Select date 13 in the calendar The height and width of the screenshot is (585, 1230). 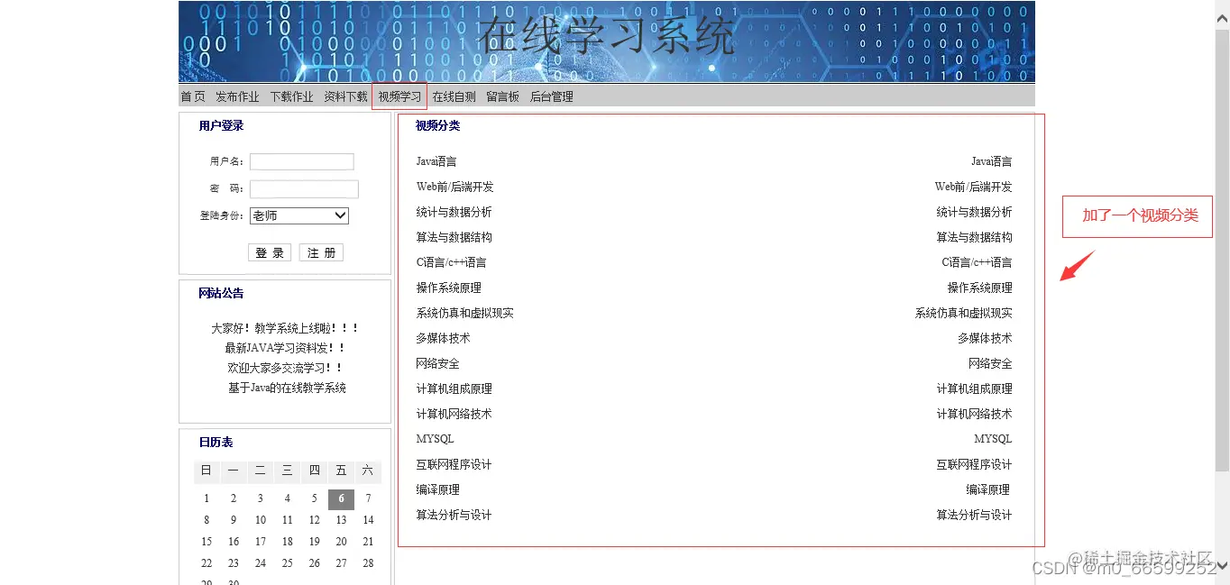[340, 520]
